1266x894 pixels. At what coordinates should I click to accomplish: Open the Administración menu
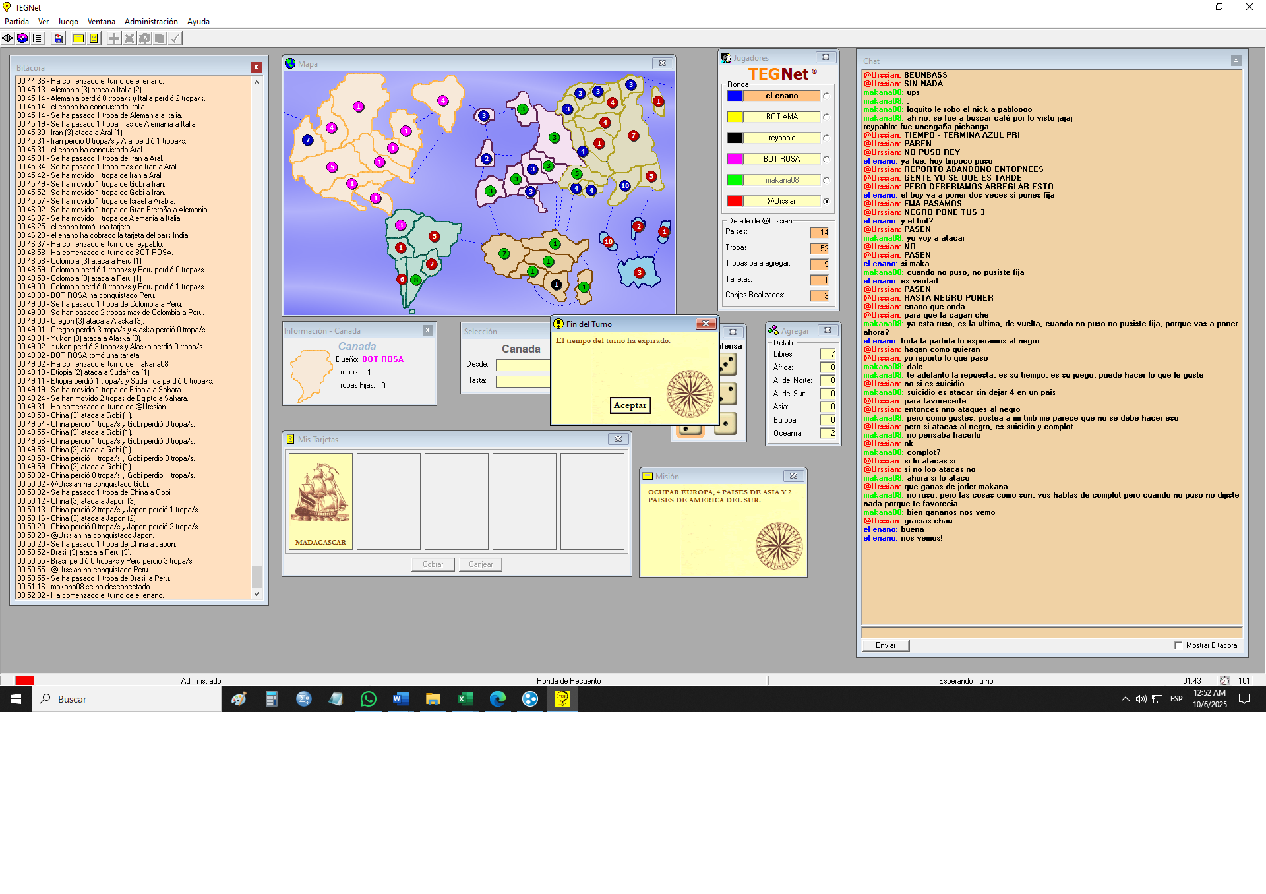(x=151, y=22)
